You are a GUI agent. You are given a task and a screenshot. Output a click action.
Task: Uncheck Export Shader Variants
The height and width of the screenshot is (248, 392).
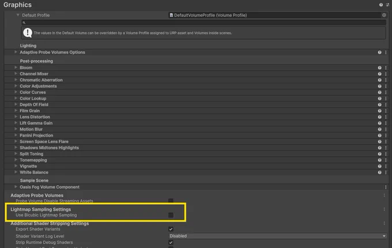[171, 229]
